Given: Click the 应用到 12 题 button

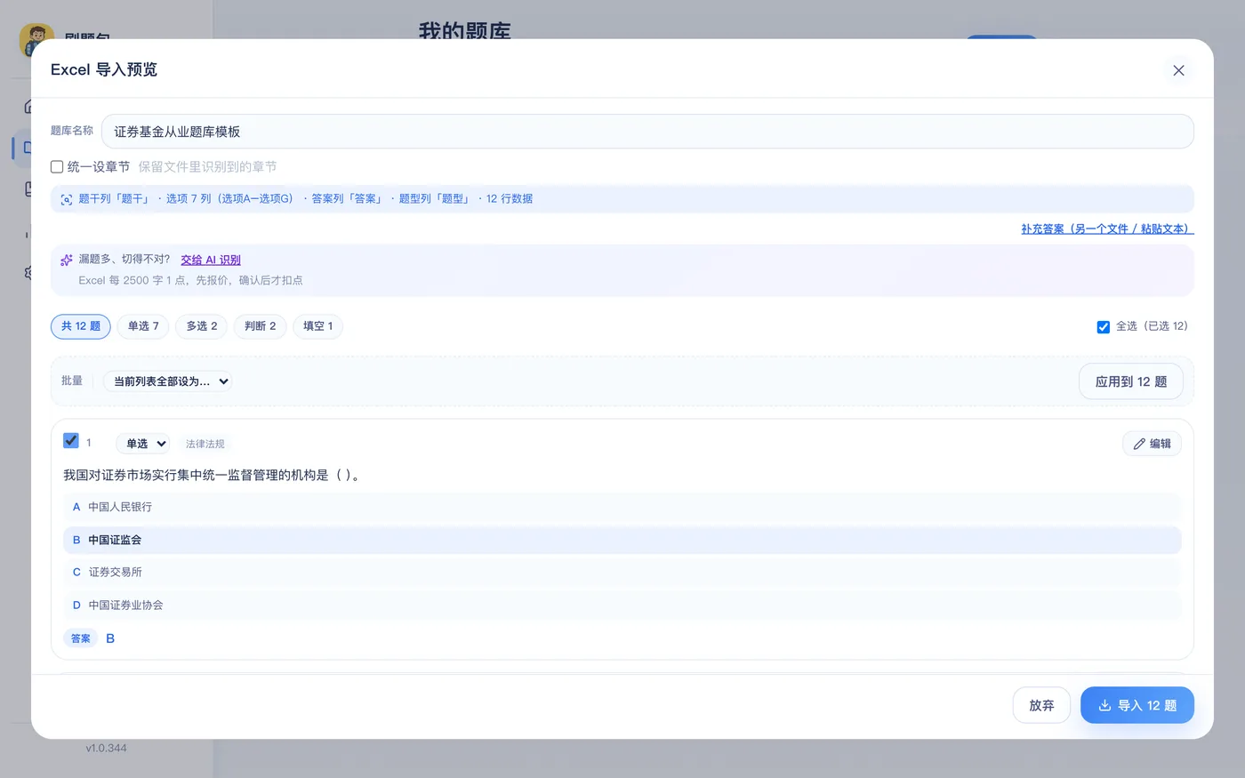Looking at the screenshot, I should pos(1131,381).
